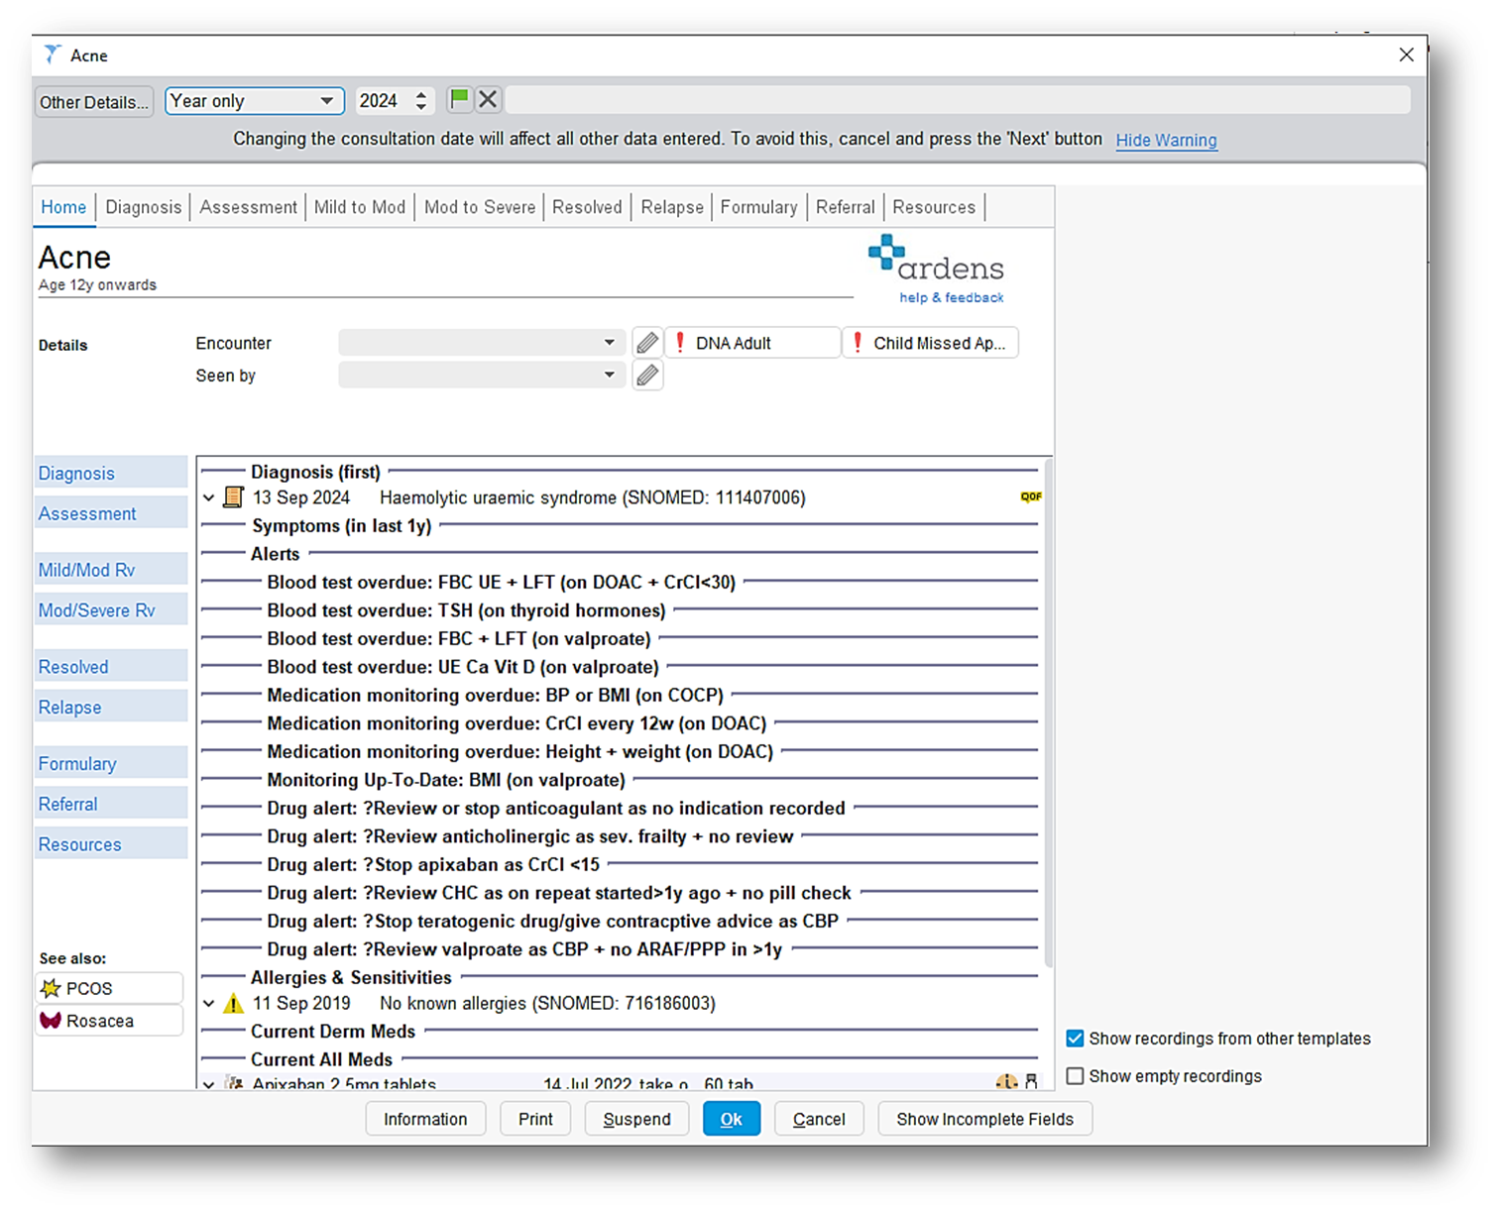1494x1211 pixels.
Task: Open the Referral sidebar link
Action: [x=110, y=804]
